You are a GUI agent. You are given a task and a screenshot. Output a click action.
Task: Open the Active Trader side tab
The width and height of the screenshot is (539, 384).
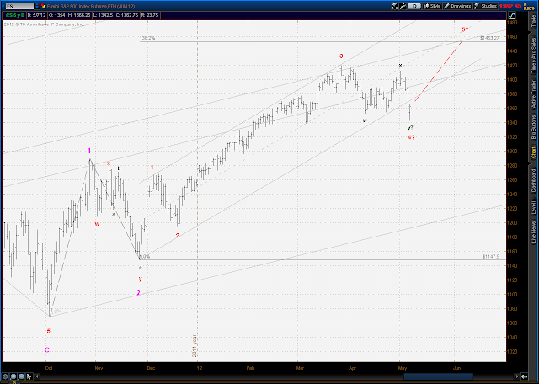534,93
